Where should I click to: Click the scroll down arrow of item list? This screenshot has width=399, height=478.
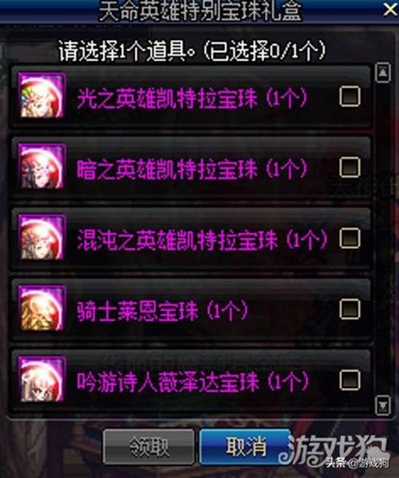click(x=383, y=405)
